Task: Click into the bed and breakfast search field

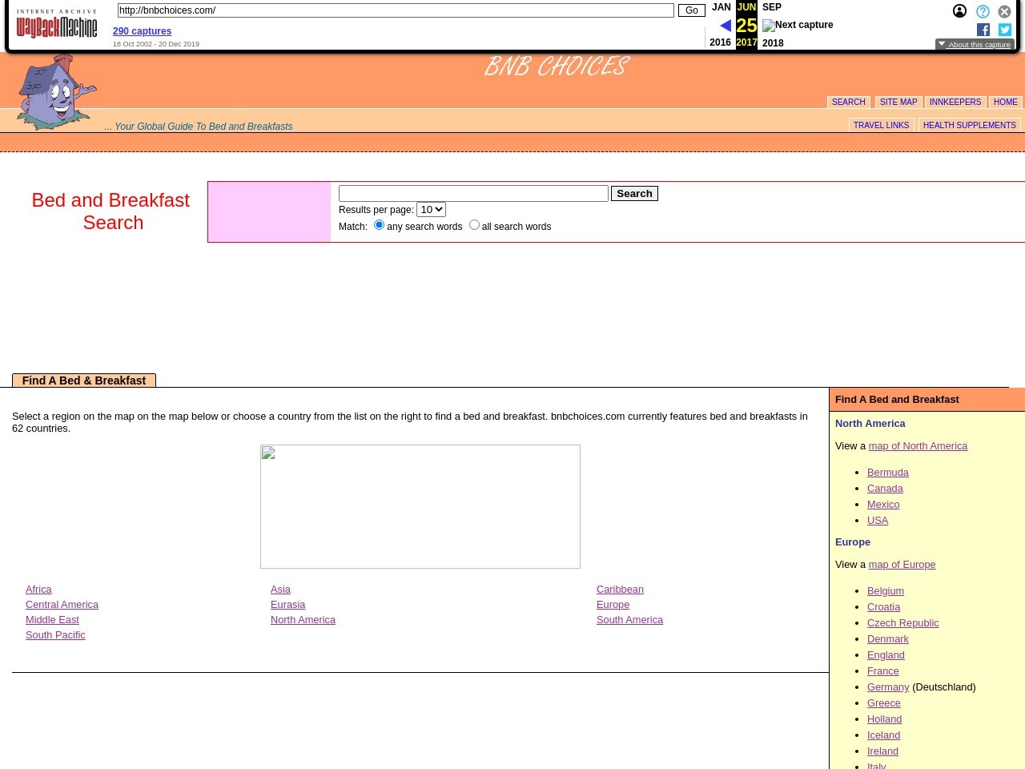Action: (x=473, y=194)
